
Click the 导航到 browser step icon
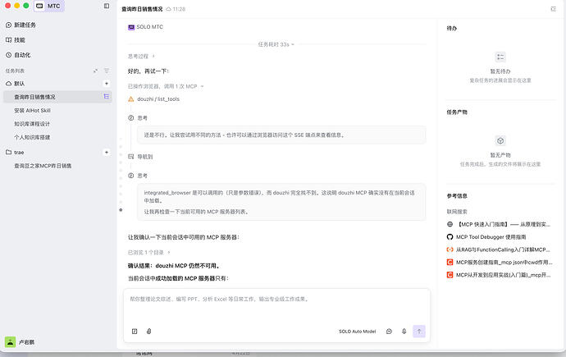pyautogui.click(x=131, y=157)
